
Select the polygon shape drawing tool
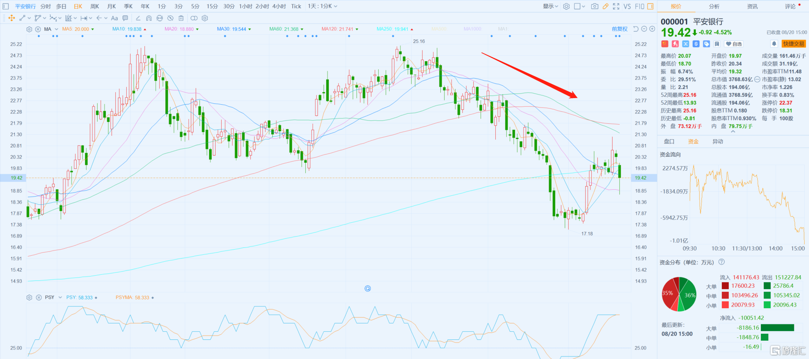(x=38, y=18)
